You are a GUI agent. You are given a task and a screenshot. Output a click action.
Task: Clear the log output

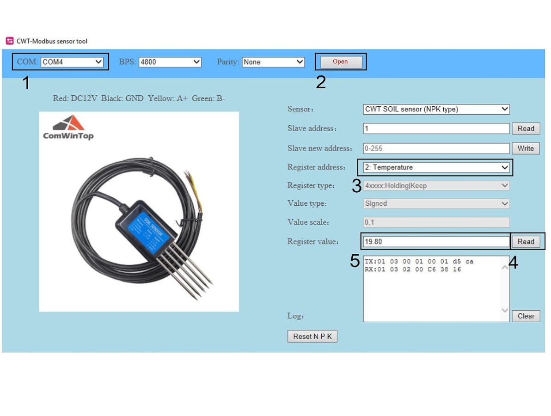point(526,316)
